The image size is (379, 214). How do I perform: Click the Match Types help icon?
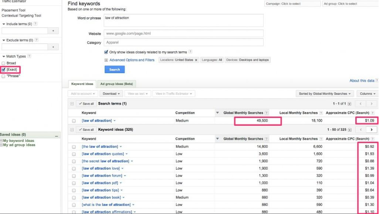(x=29, y=56)
